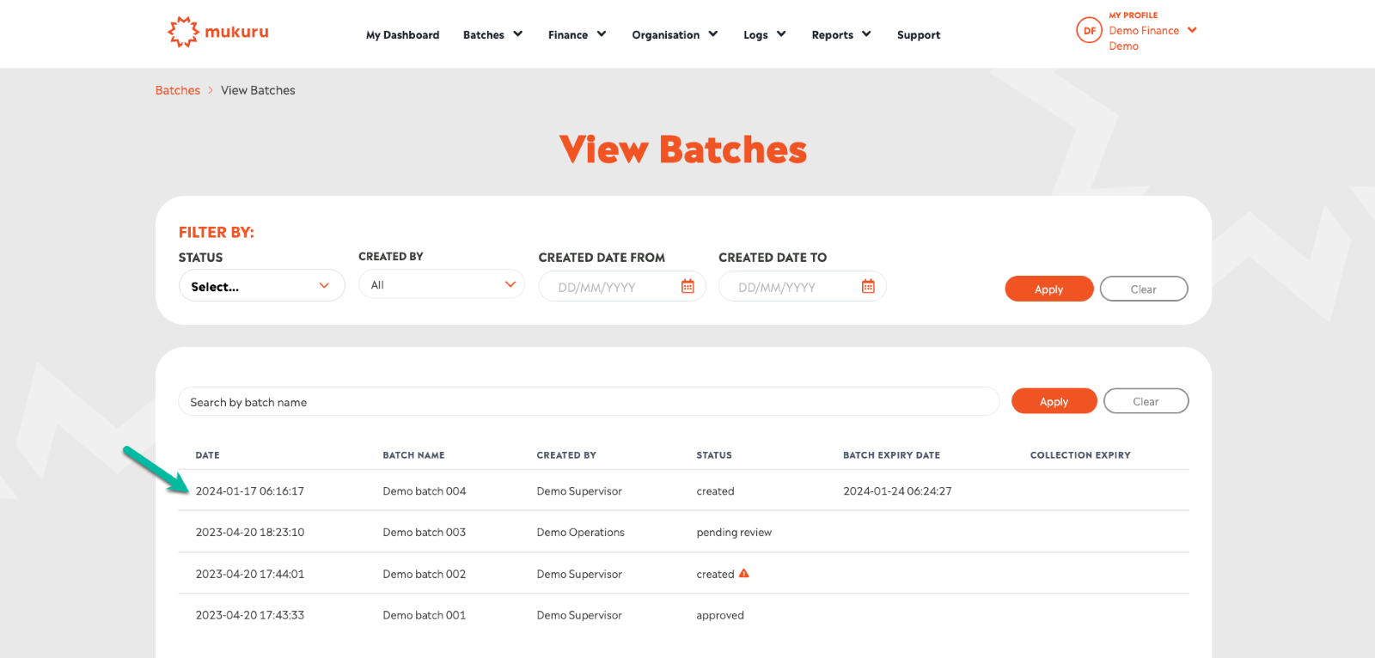Image resolution: width=1375 pixels, height=658 pixels.
Task: Focus the Search by batch name field
Action: coord(589,402)
